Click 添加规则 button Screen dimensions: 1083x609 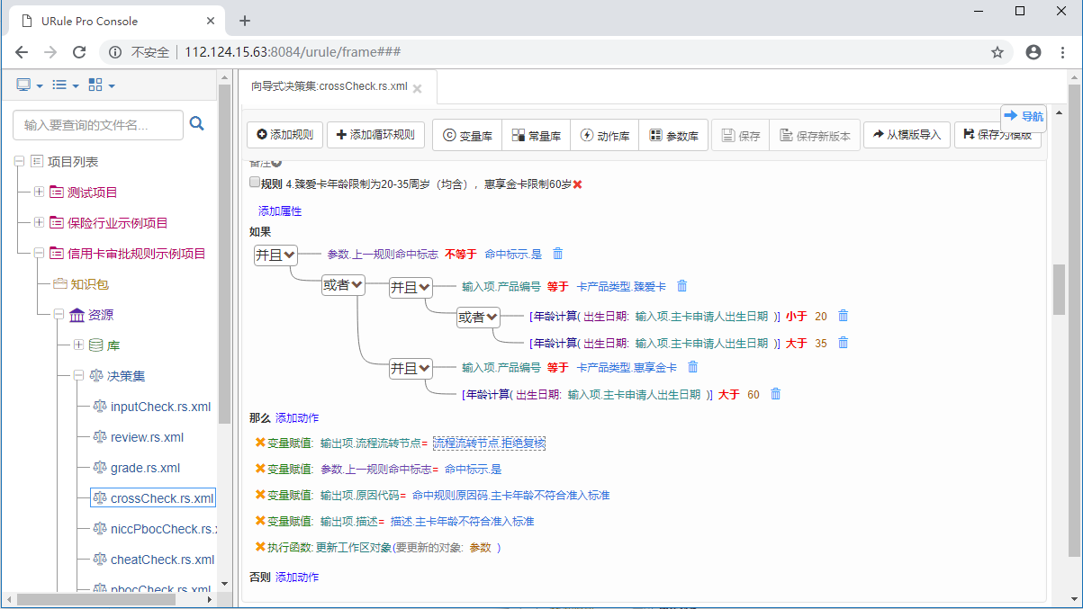point(284,135)
